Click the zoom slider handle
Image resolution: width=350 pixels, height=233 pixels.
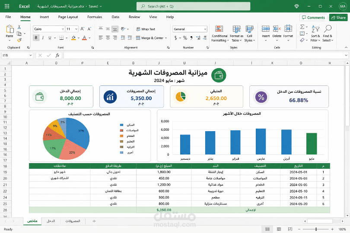click(316, 229)
